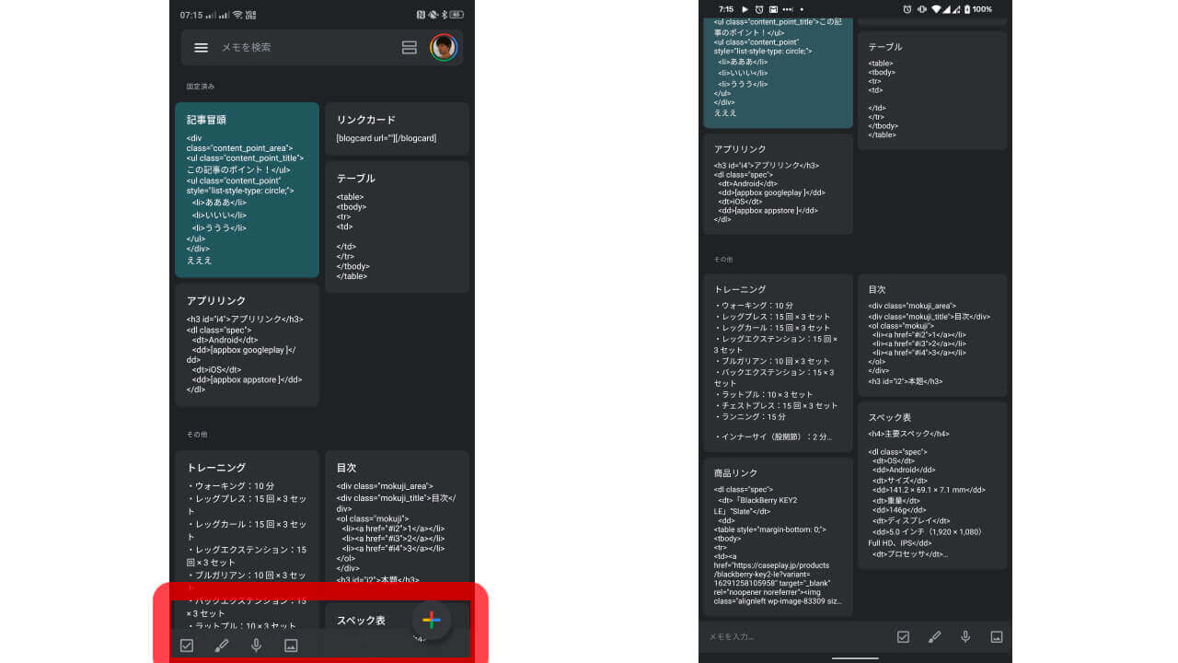Tap the 固定済み section label

(x=201, y=87)
